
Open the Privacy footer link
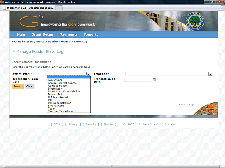(73, 124)
